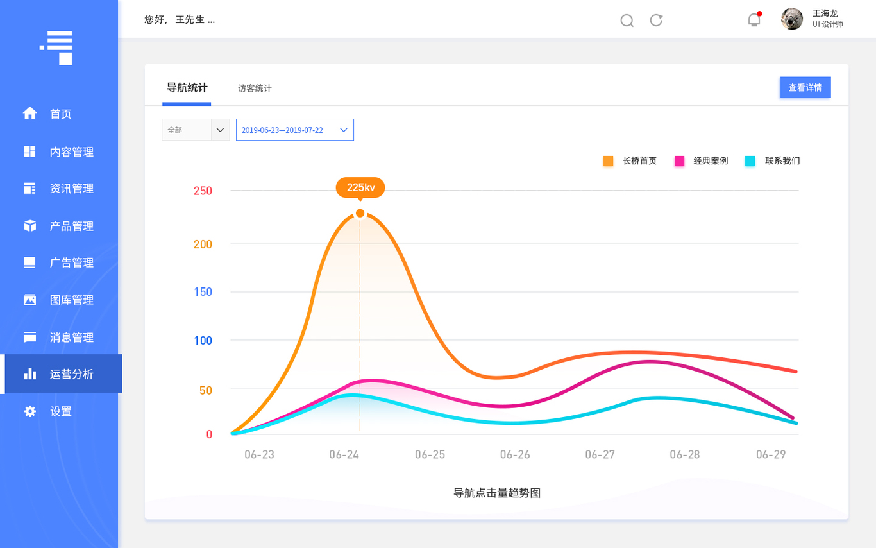Click the 运营分析 bar chart icon
The width and height of the screenshot is (876, 548).
(30, 373)
